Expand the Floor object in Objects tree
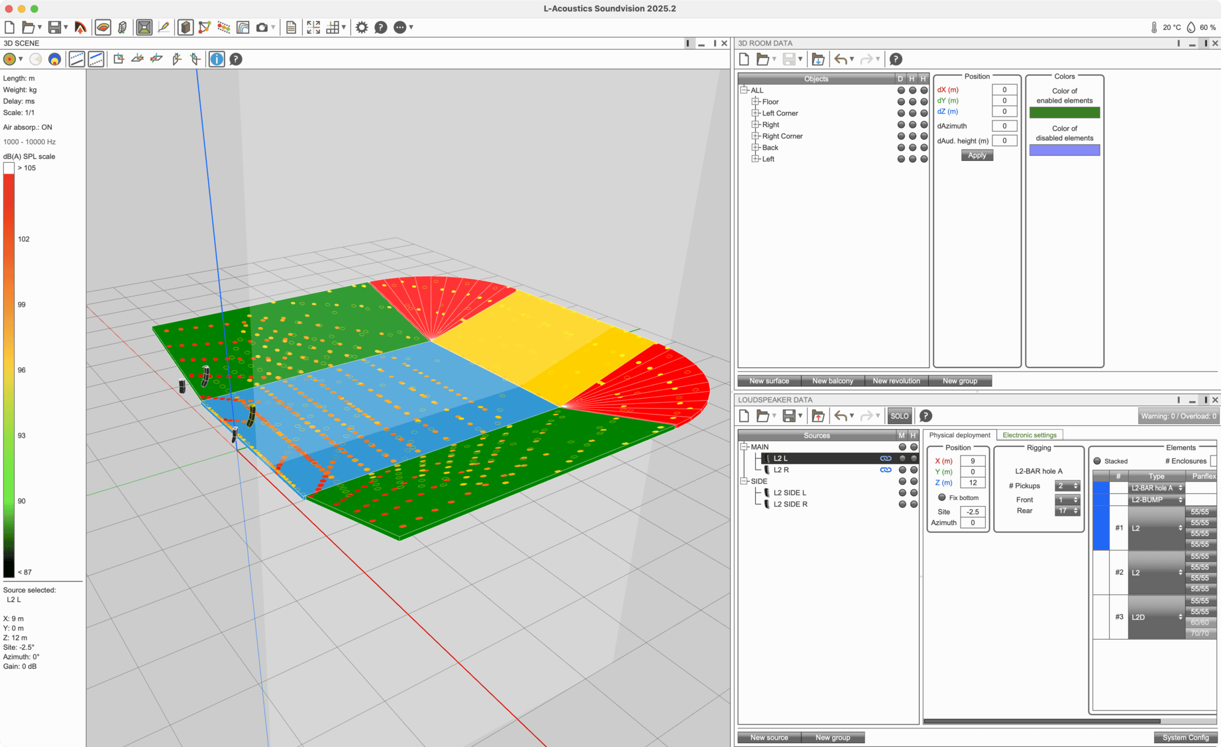The image size is (1221, 747). (x=755, y=101)
